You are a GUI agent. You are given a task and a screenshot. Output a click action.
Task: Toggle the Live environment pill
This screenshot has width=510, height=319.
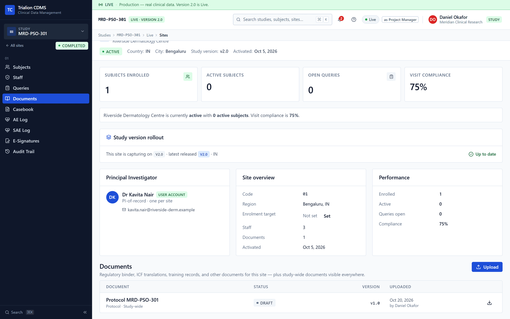pyautogui.click(x=370, y=19)
